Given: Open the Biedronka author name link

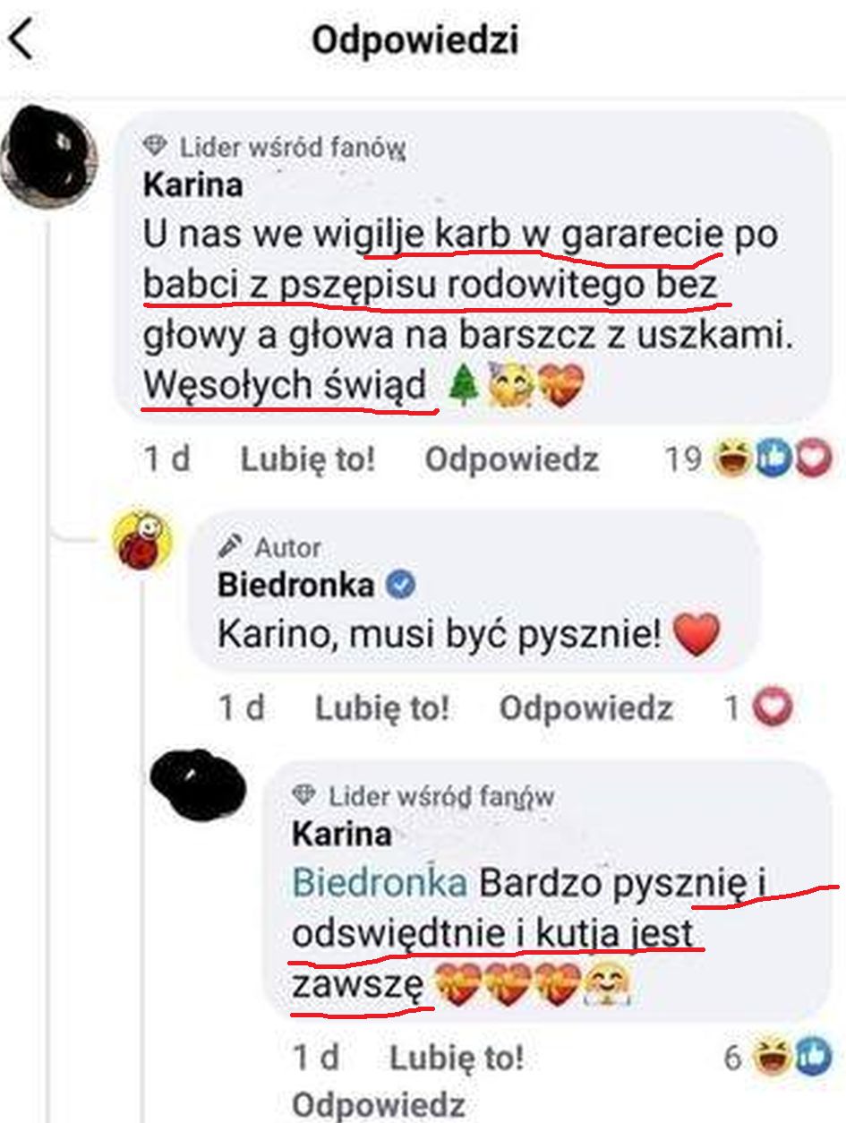Looking at the screenshot, I should pyautogui.click(x=296, y=586).
